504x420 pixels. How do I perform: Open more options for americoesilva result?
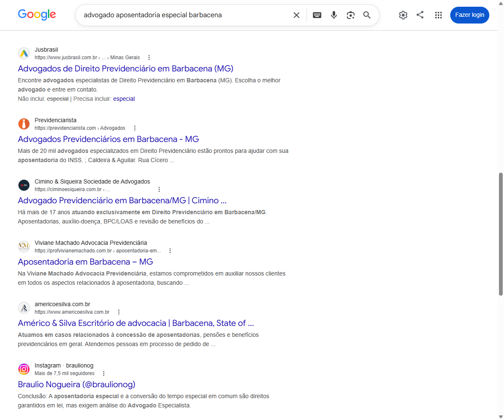pyautogui.click(x=119, y=312)
